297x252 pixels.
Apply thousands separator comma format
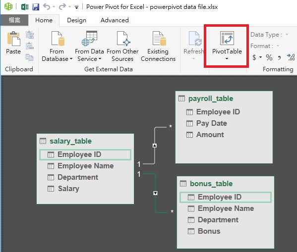tap(279, 57)
